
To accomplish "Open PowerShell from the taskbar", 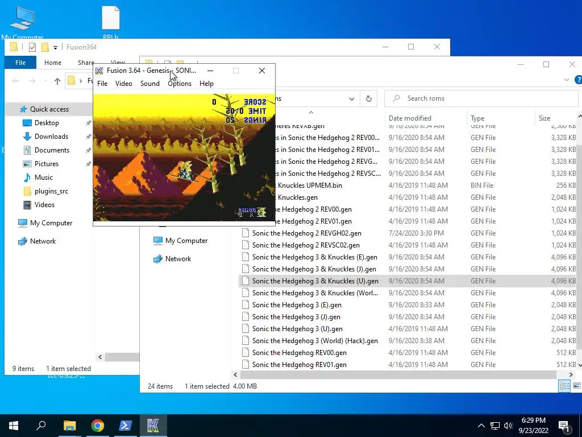I will tap(126, 426).
